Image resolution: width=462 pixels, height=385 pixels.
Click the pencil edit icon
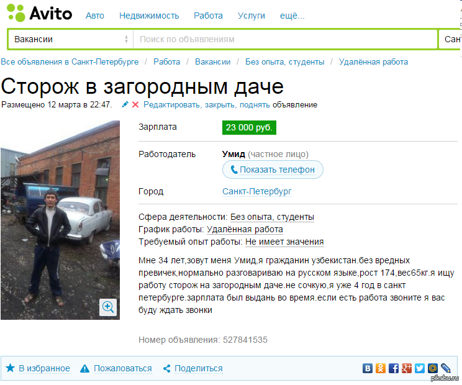125,104
